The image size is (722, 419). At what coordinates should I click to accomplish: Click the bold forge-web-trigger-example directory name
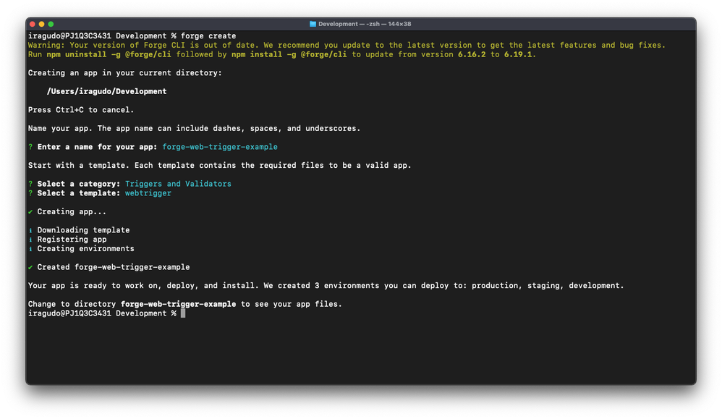click(178, 304)
